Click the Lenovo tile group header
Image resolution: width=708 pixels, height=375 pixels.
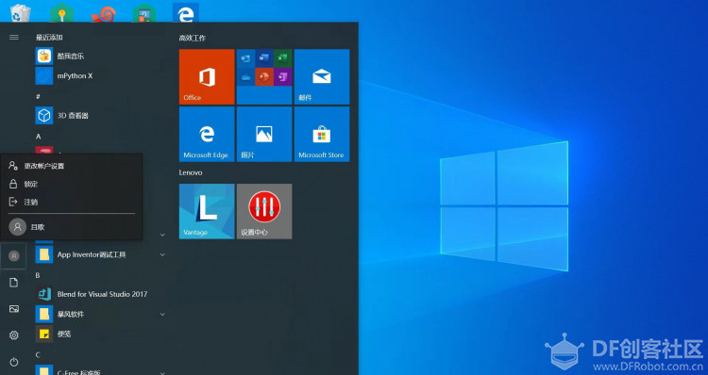click(x=191, y=172)
